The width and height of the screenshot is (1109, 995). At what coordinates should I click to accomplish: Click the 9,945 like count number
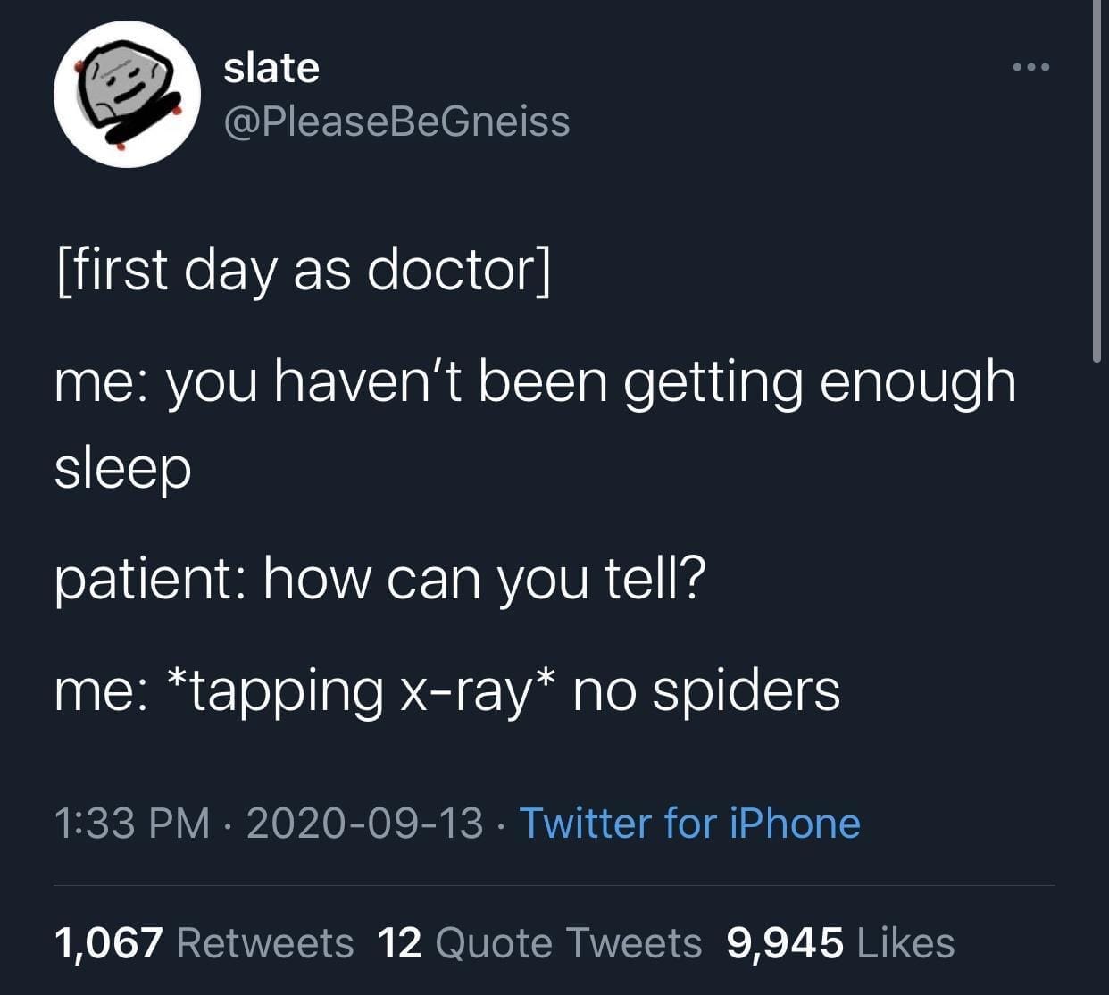point(785,943)
